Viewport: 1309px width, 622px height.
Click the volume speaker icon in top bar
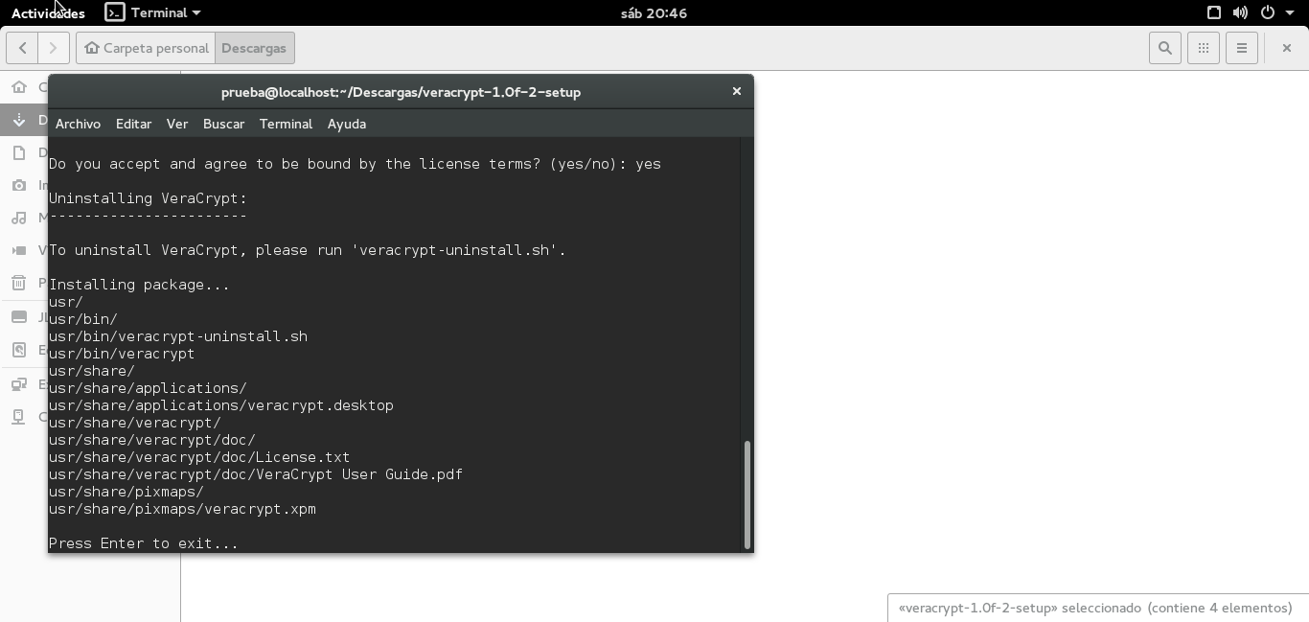pyautogui.click(x=1240, y=13)
